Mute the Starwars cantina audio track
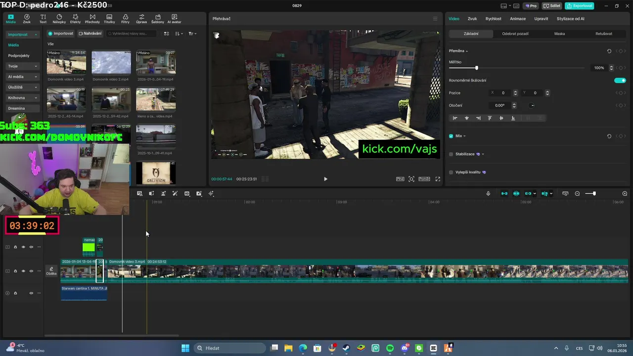This screenshot has height=356, width=633. click(31, 293)
